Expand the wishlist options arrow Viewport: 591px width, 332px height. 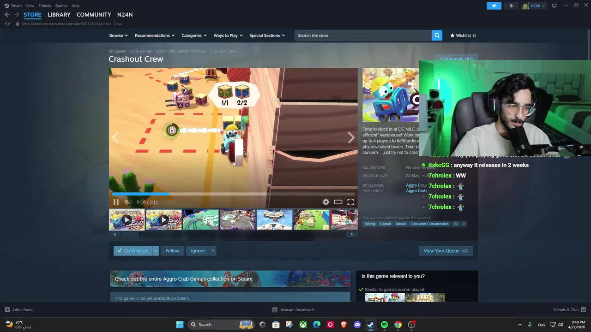tap(156, 251)
